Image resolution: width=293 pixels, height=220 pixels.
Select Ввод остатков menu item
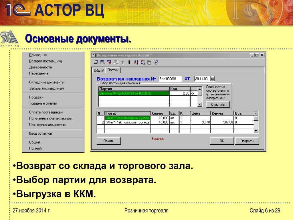click(x=41, y=133)
